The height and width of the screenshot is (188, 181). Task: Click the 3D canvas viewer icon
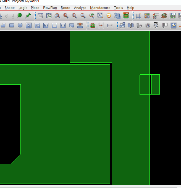pyautogui.click(x=117, y=16)
